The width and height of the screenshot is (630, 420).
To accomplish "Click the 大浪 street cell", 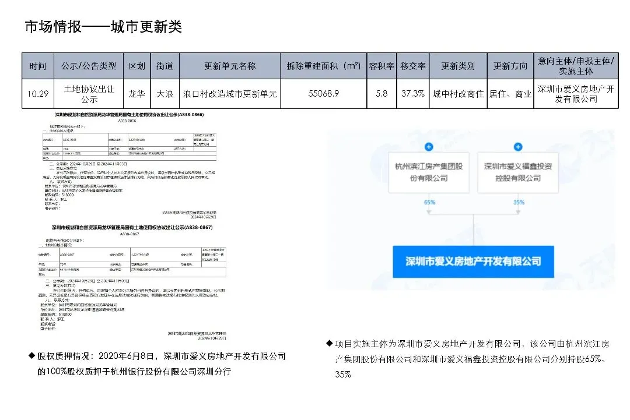I will coord(164,94).
